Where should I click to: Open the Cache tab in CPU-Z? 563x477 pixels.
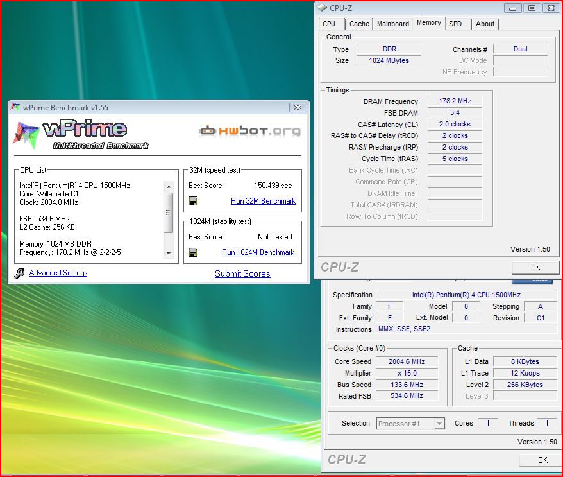click(359, 24)
